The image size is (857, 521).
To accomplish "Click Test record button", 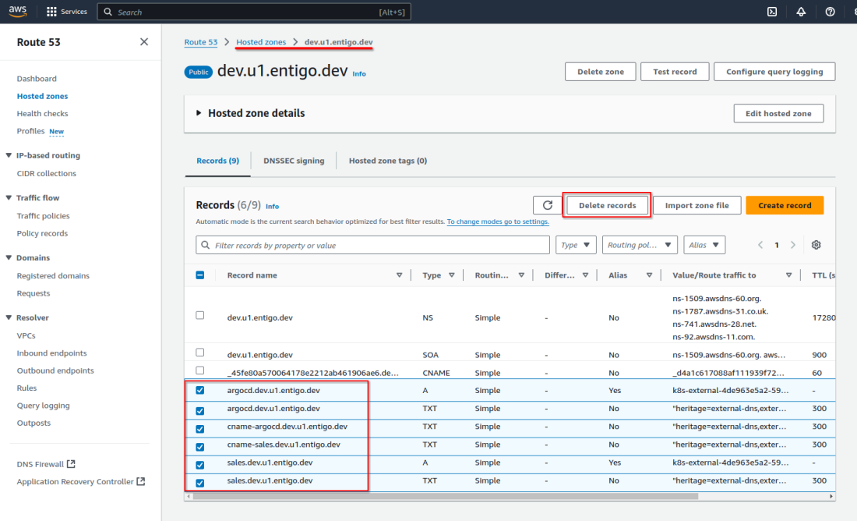I will [675, 72].
